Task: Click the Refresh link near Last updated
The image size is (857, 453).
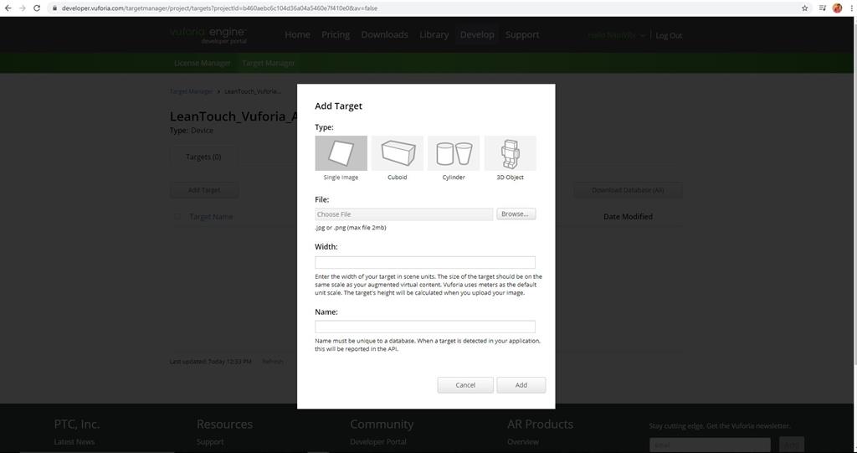Action: tap(273, 362)
